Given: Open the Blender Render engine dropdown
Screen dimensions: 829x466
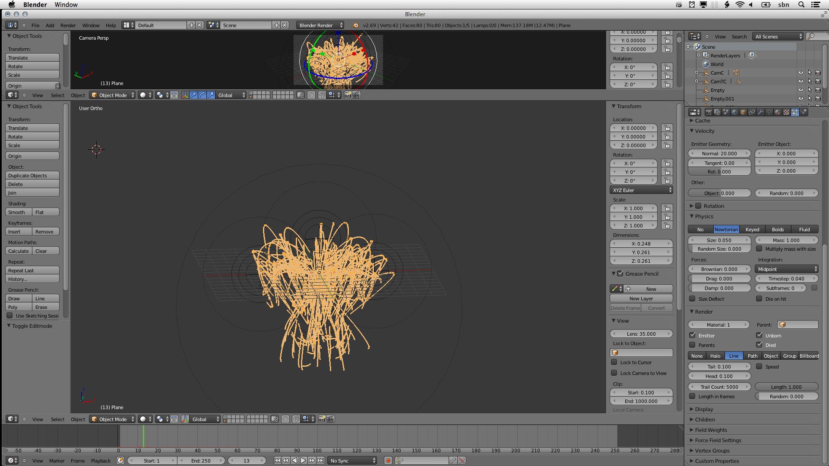Looking at the screenshot, I should click(x=320, y=25).
